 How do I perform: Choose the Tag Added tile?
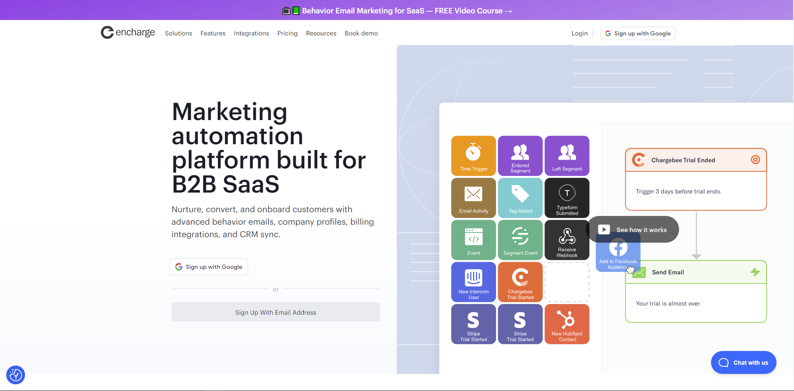click(520, 198)
